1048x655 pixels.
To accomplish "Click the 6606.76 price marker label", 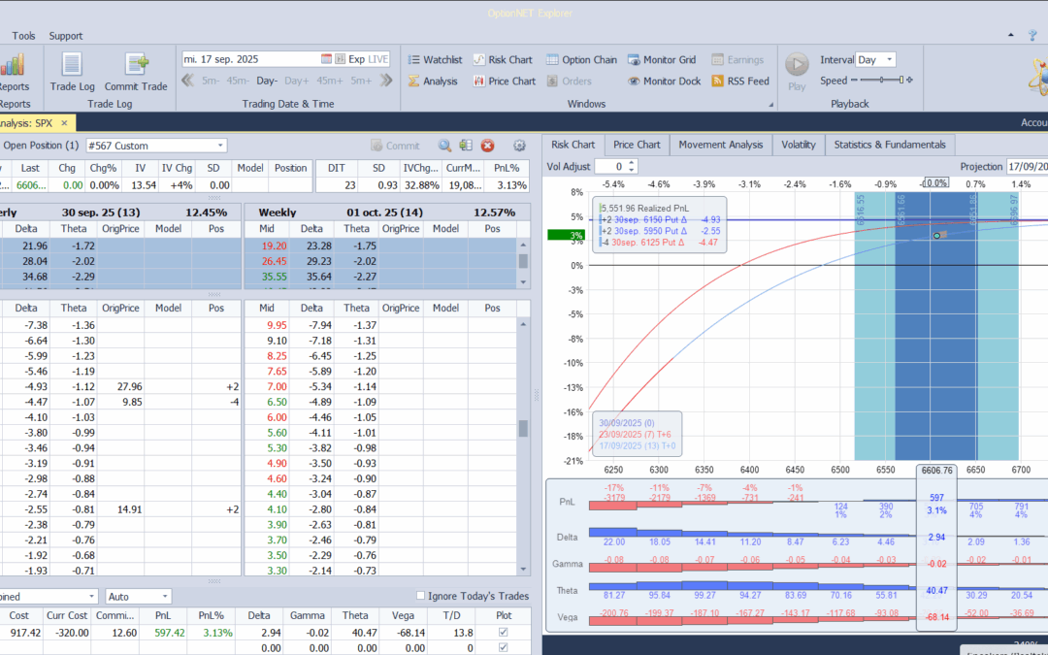I will [x=936, y=470].
